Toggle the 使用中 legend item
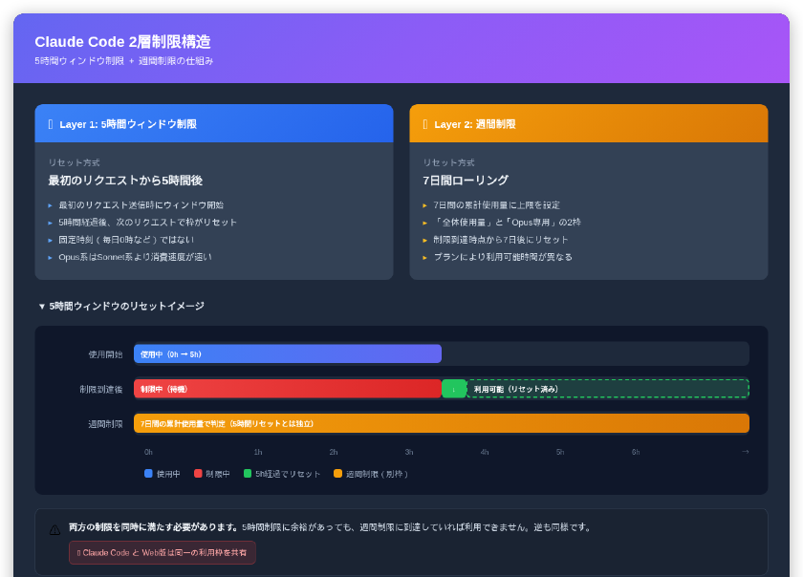The height and width of the screenshot is (577, 803). coord(161,474)
